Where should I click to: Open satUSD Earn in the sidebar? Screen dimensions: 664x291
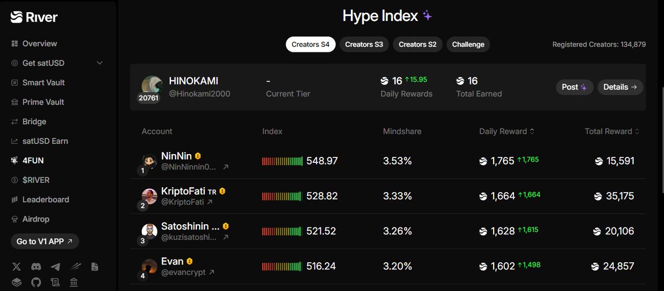(x=39, y=141)
